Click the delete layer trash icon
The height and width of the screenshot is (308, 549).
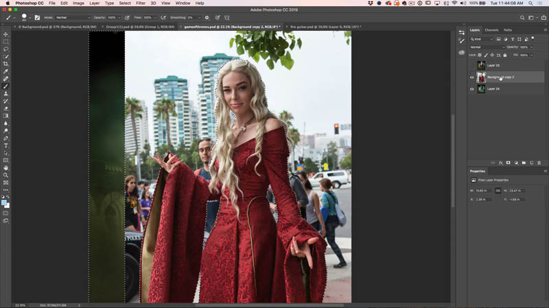pos(539,163)
